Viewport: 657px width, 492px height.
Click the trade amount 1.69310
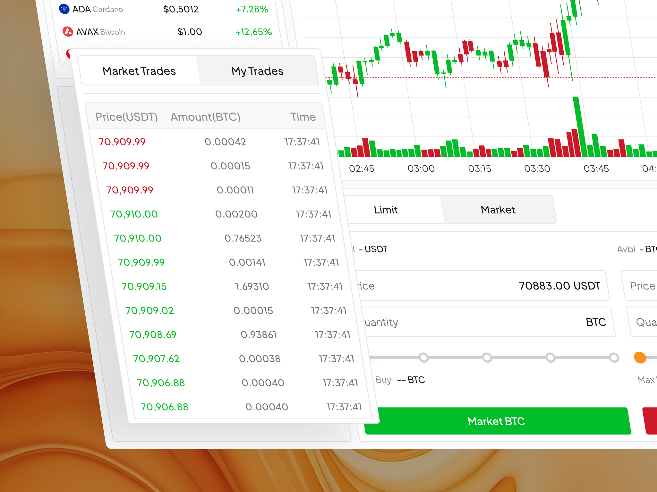tap(252, 286)
